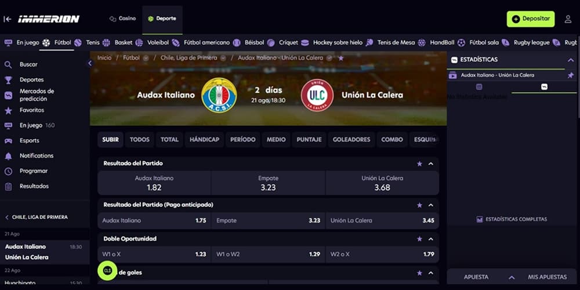Screen dimensions: 580x290
Task: Select the TODOS market tab
Action: [x=139, y=139]
